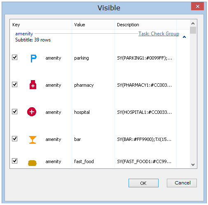Confirm with the OK button

143,183
